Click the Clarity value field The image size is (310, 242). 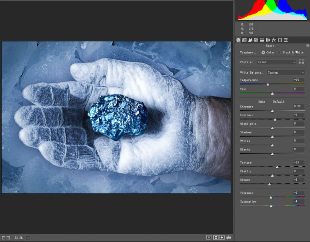point(299,171)
